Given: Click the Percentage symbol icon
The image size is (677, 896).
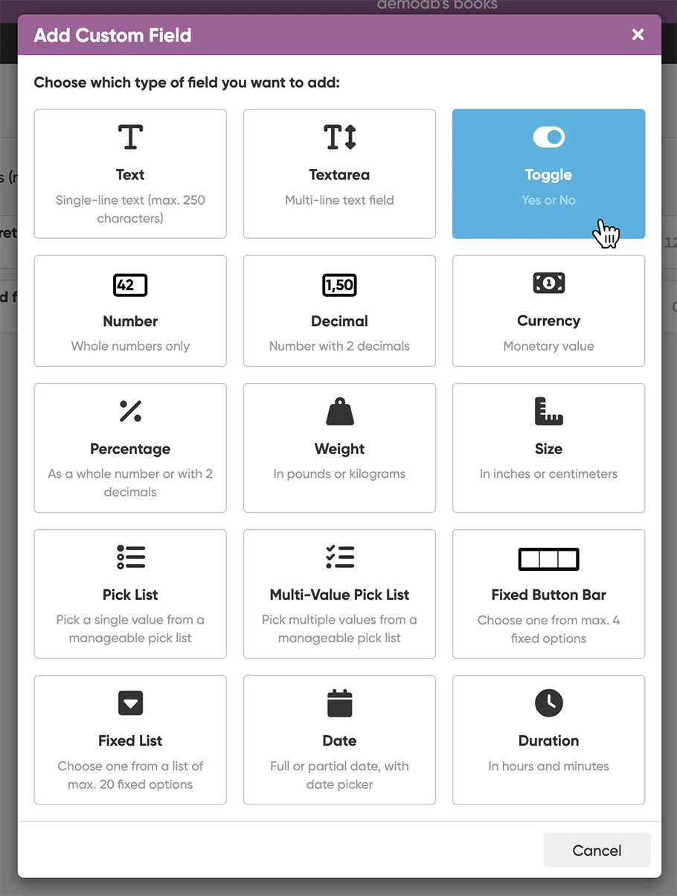Looking at the screenshot, I should (130, 412).
